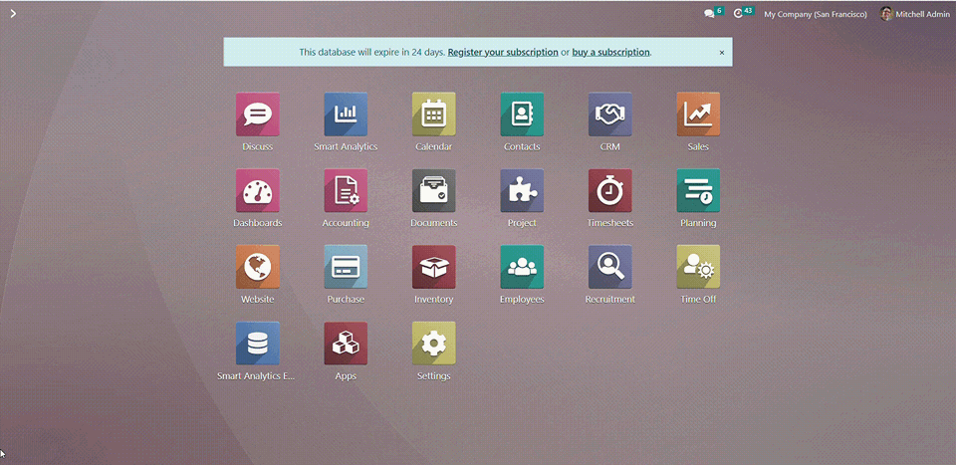
Task: Open the Contacts app
Action: tap(522, 114)
